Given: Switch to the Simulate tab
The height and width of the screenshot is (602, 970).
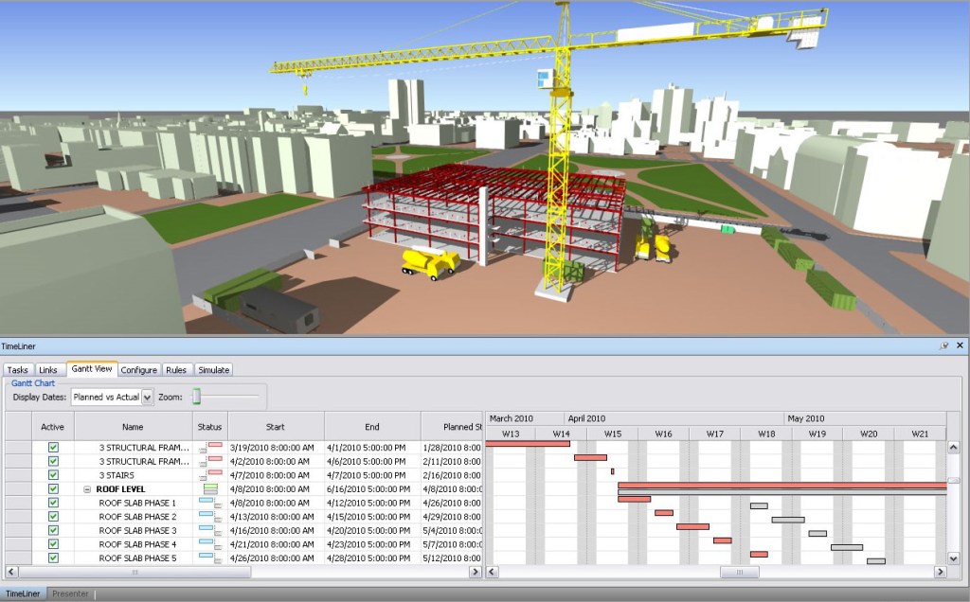Looking at the screenshot, I should coord(213,370).
